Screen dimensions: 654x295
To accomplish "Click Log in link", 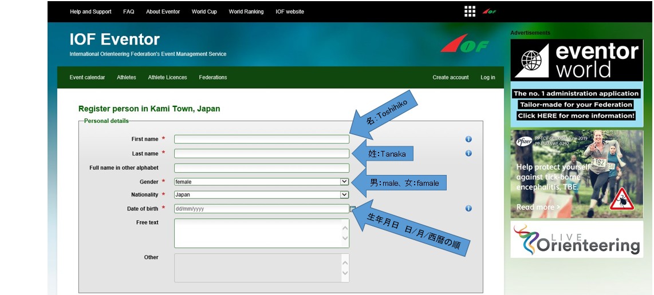I will (487, 78).
